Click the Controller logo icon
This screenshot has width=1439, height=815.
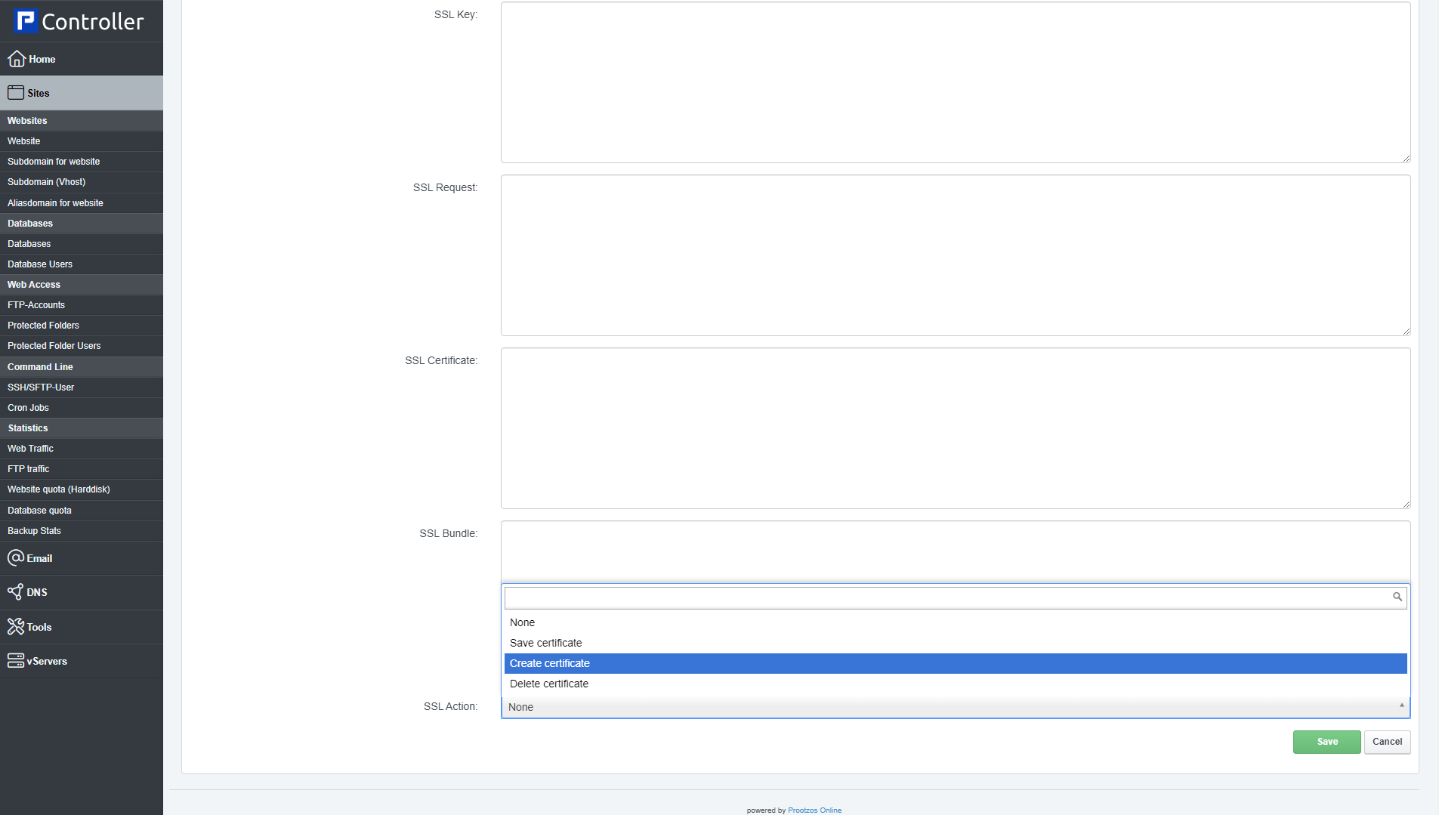click(26, 21)
